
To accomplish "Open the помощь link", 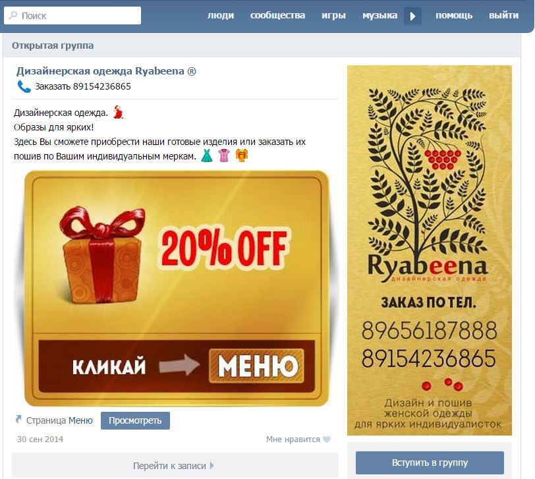I will tap(454, 15).
